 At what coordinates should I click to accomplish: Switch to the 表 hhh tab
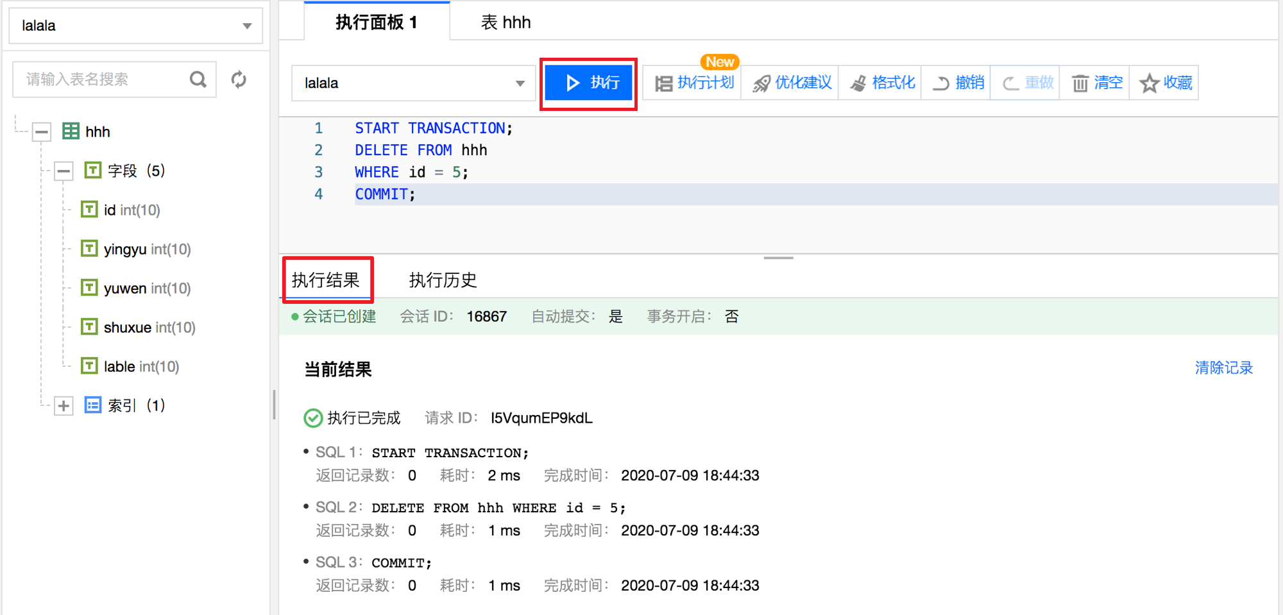[506, 21]
